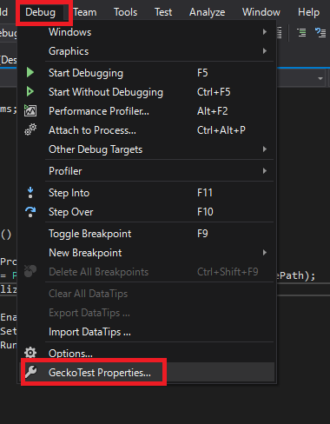Click the GeckoTest Properties wrench icon
Screen dimensions: 330x424
[30, 372]
